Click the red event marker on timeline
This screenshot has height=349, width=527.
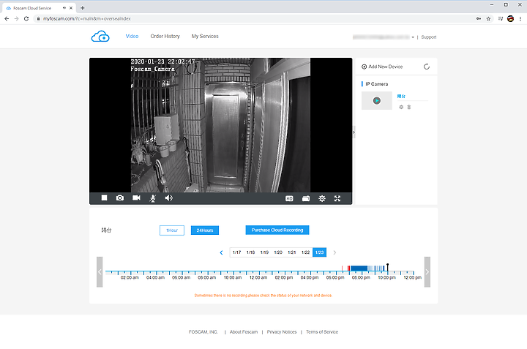[349, 268]
